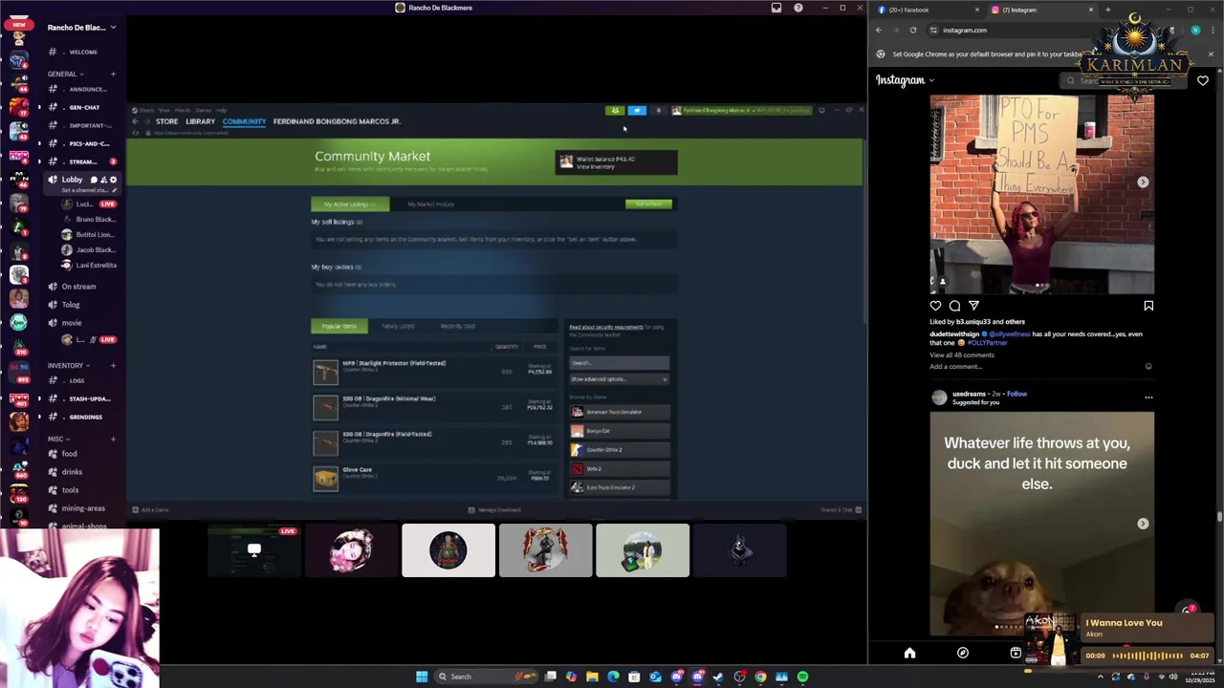Screen dimensions: 1224x688
Task: Open Windows Start menu button
Action: pyautogui.click(x=422, y=677)
